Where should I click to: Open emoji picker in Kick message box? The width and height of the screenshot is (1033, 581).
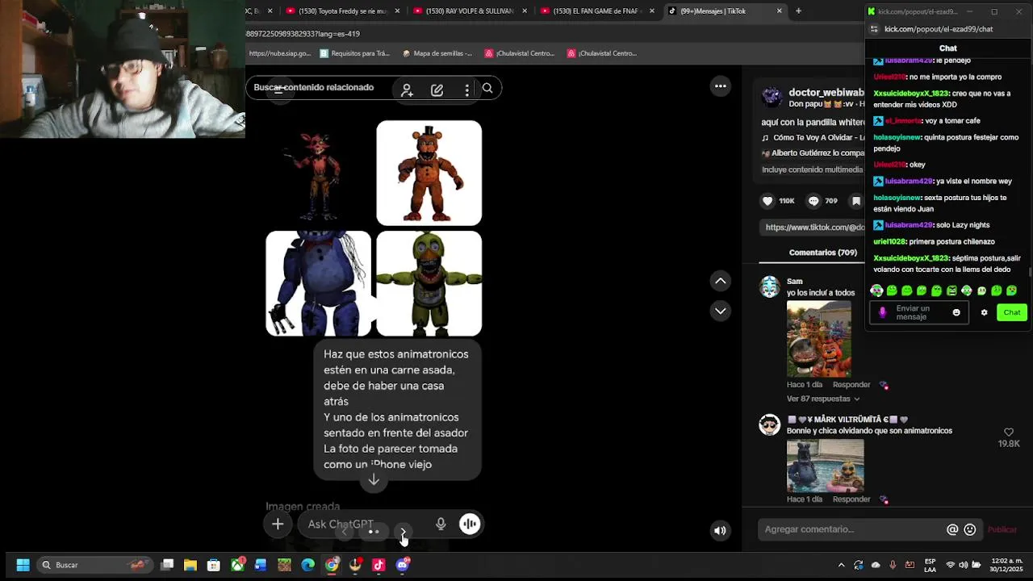(956, 312)
